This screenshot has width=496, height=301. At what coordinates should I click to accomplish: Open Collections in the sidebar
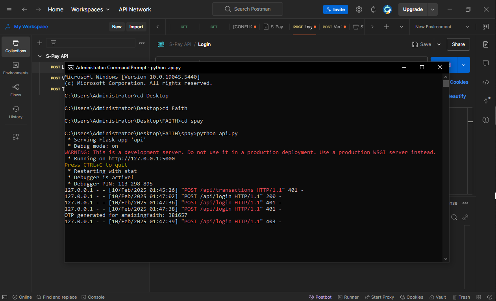[16, 47]
